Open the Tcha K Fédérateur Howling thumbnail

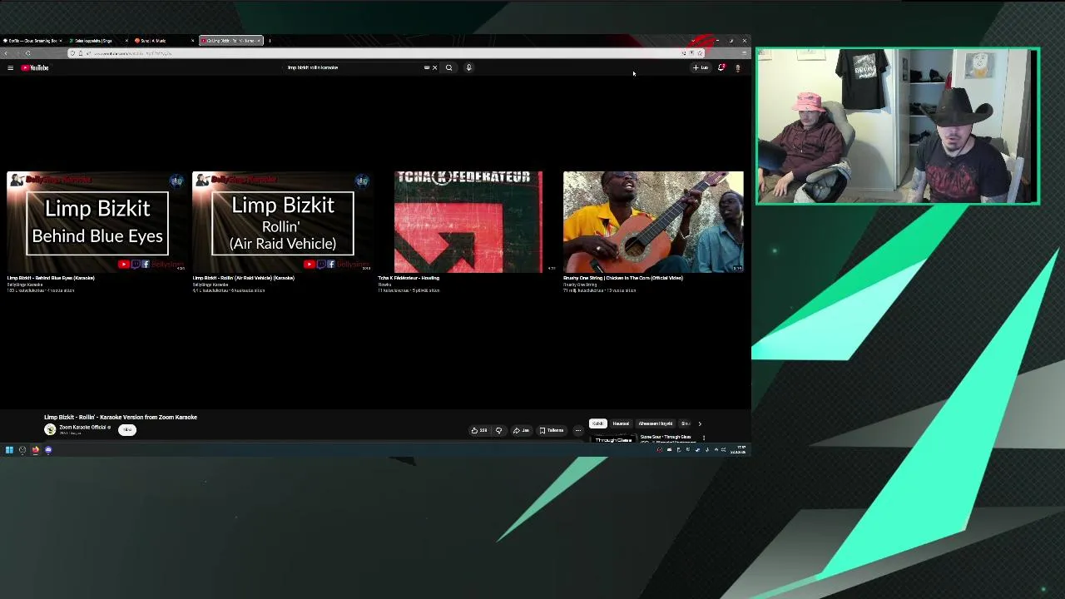pos(468,222)
